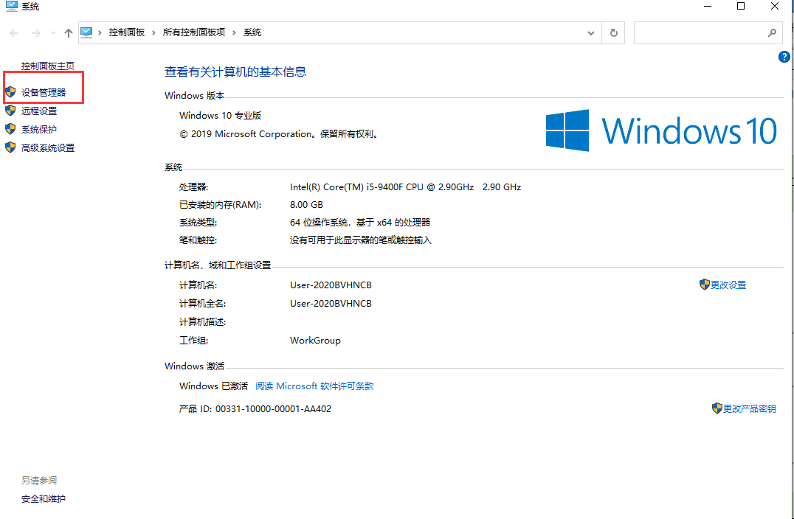Open 阅读 Microsoft 软件许可条款 link
This screenshot has width=794, height=519.
[314, 386]
